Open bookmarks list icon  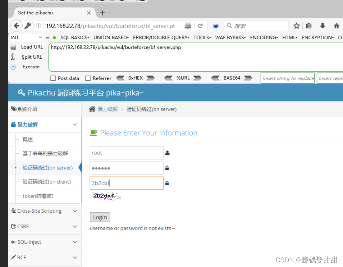pos(308,26)
